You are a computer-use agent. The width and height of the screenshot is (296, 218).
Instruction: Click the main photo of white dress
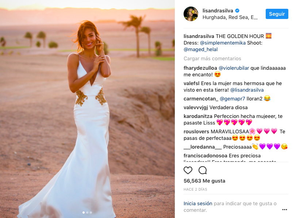tap(87, 109)
